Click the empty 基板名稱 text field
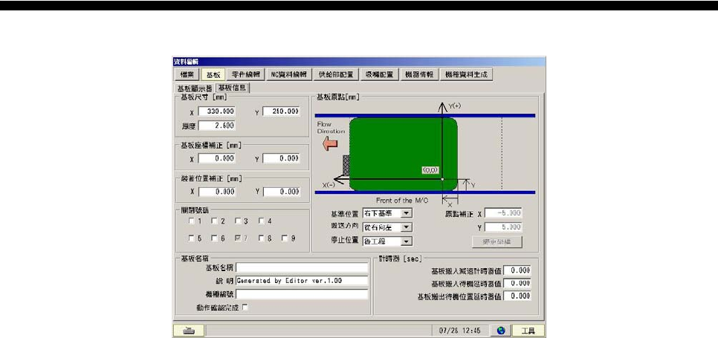Image resolution: width=718 pixels, height=338 pixels. pyautogui.click(x=303, y=267)
